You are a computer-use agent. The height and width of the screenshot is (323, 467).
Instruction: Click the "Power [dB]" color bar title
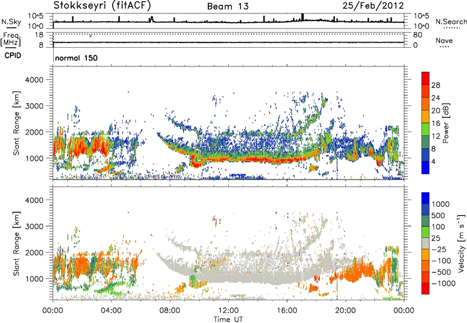click(x=446, y=123)
